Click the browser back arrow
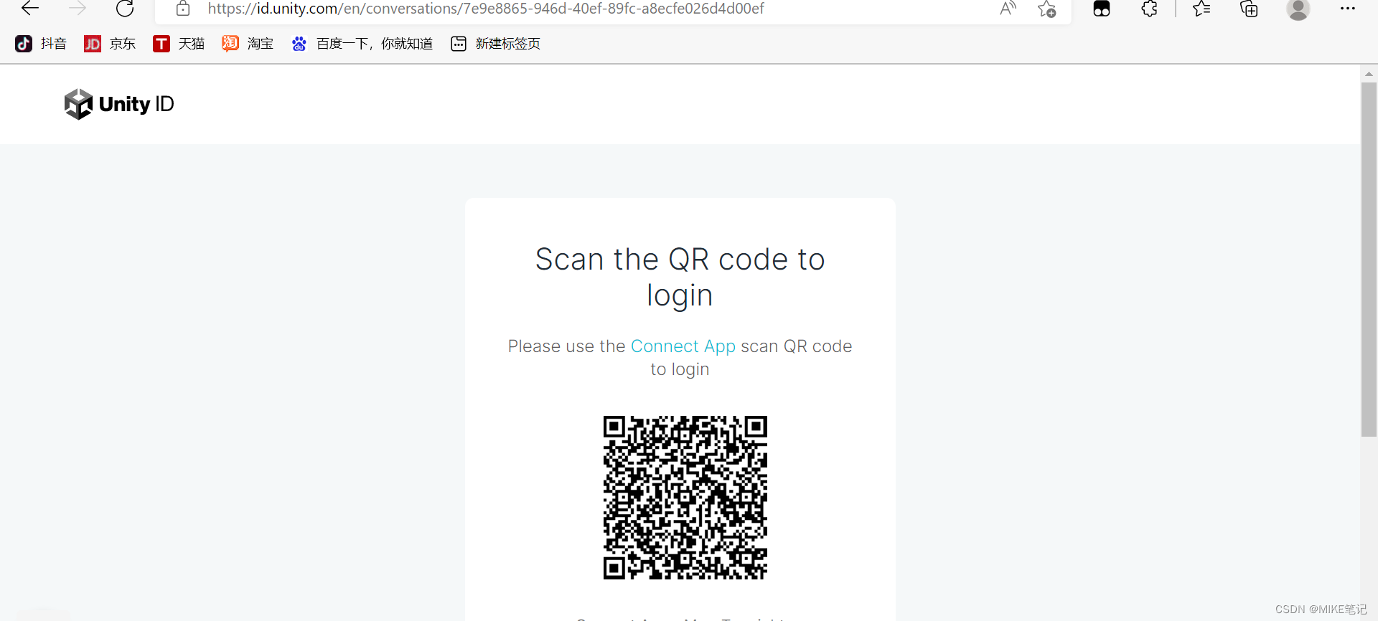Viewport: 1378px width, 621px height. pyautogui.click(x=30, y=9)
